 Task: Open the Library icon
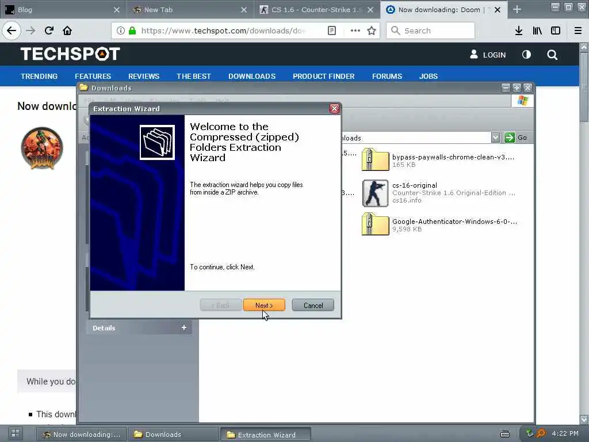(537, 31)
